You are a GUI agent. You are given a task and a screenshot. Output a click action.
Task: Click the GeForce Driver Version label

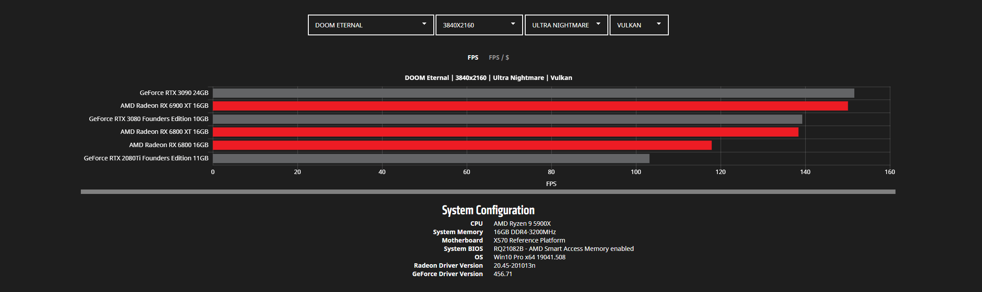click(447, 274)
